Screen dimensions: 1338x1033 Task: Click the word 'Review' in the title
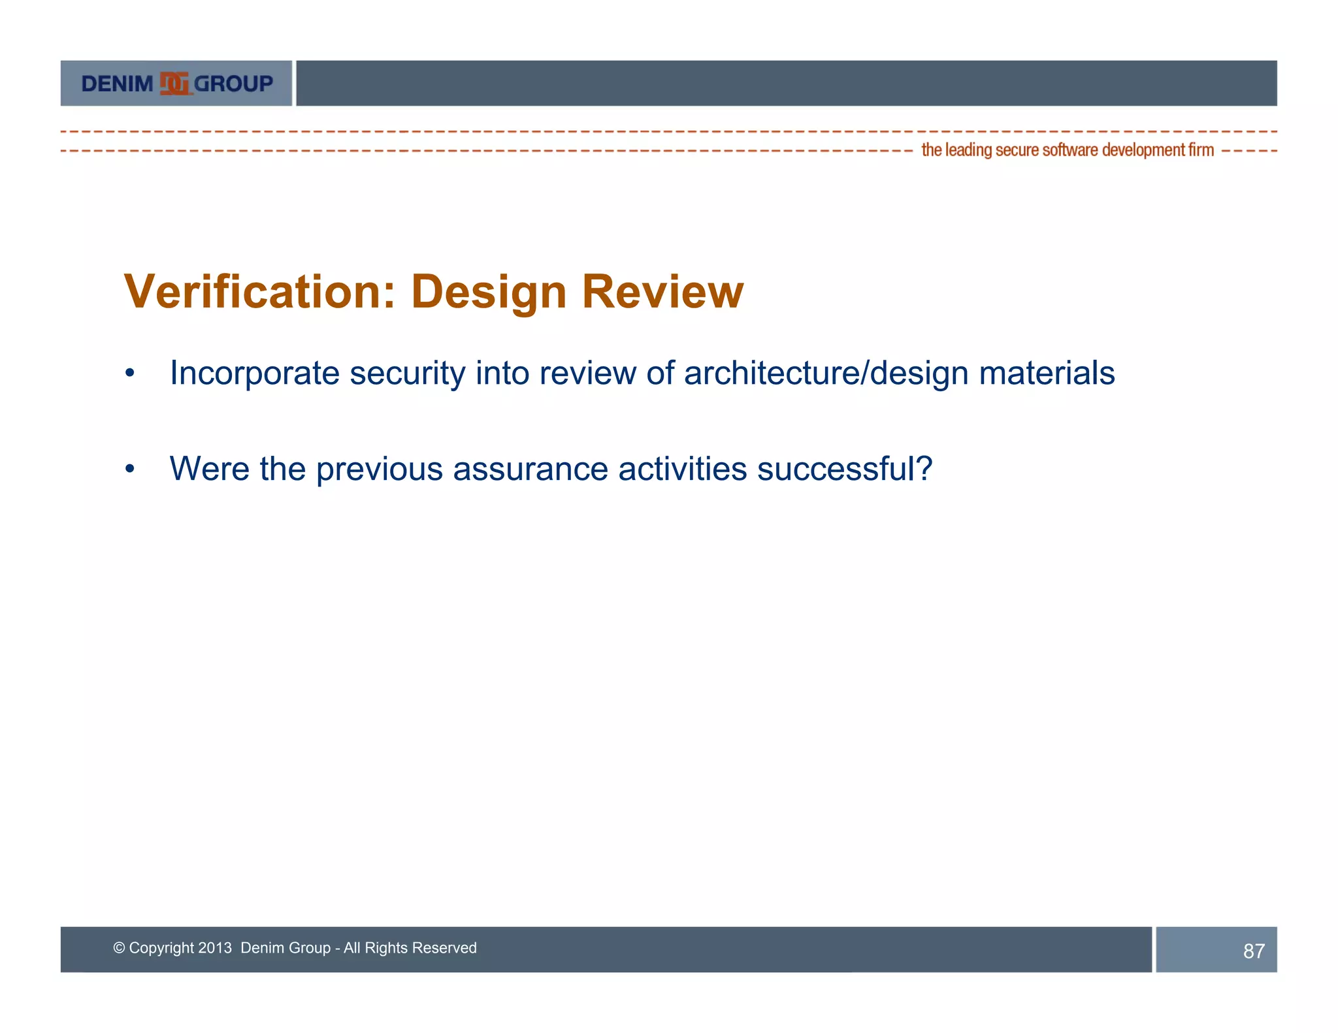[x=662, y=291]
